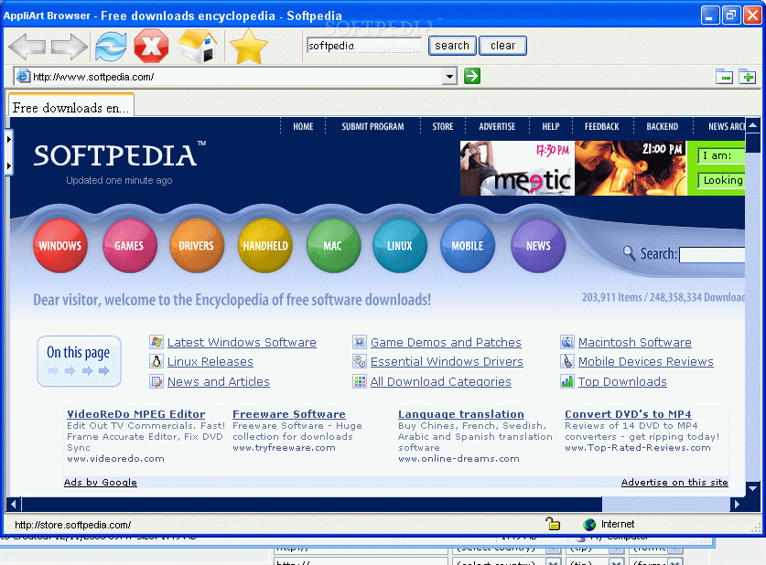Open the 'Looking' dropdown in meetic ad
This screenshot has height=565, width=766.
(x=721, y=180)
